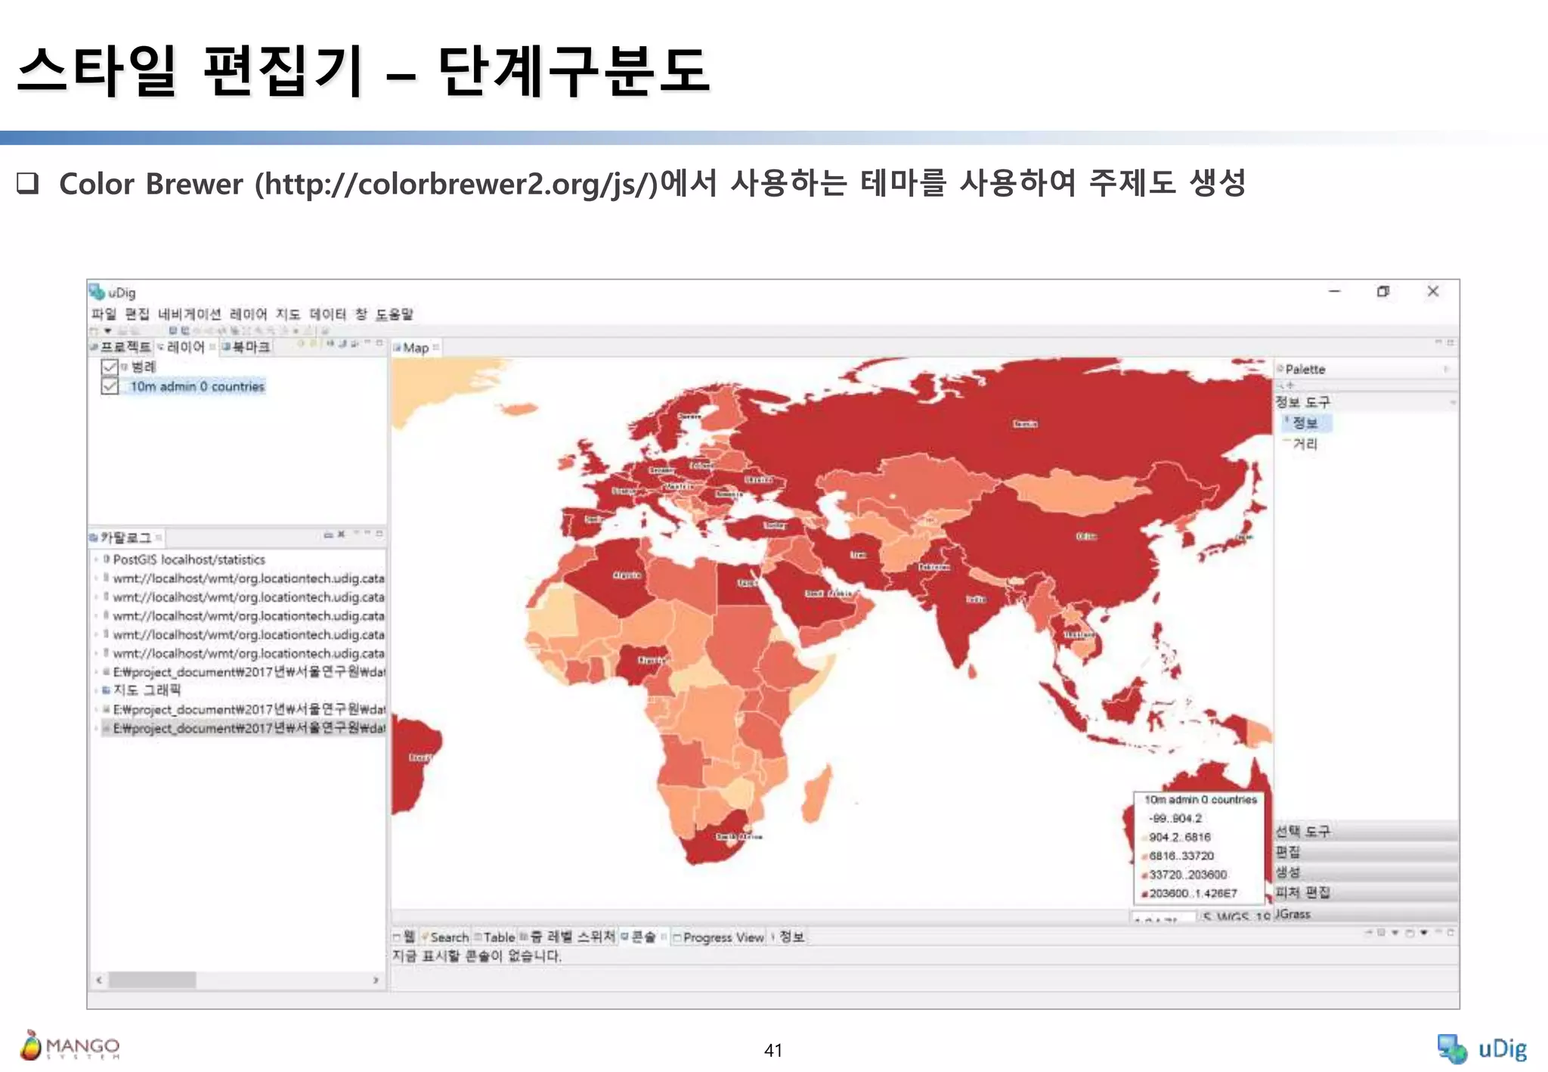Screen dimensions: 1548x1072
Task: Click the main toolbar dropdown arrow
Action: coord(108,330)
